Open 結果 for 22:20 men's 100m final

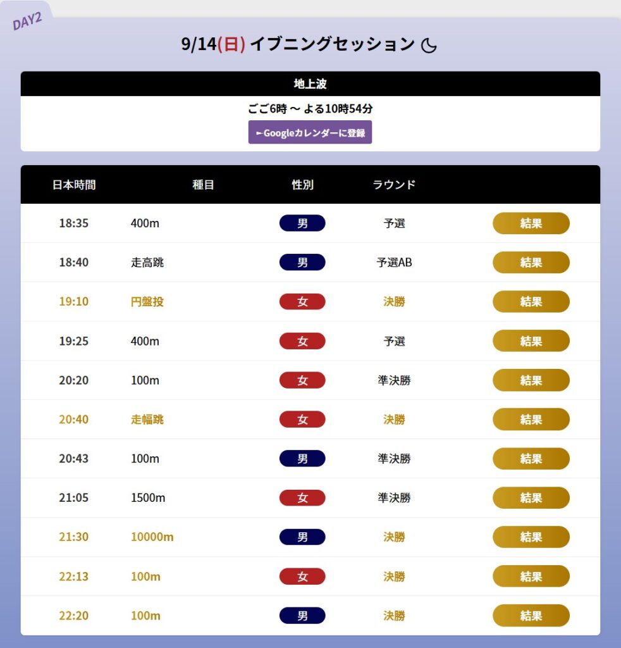(x=531, y=615)
